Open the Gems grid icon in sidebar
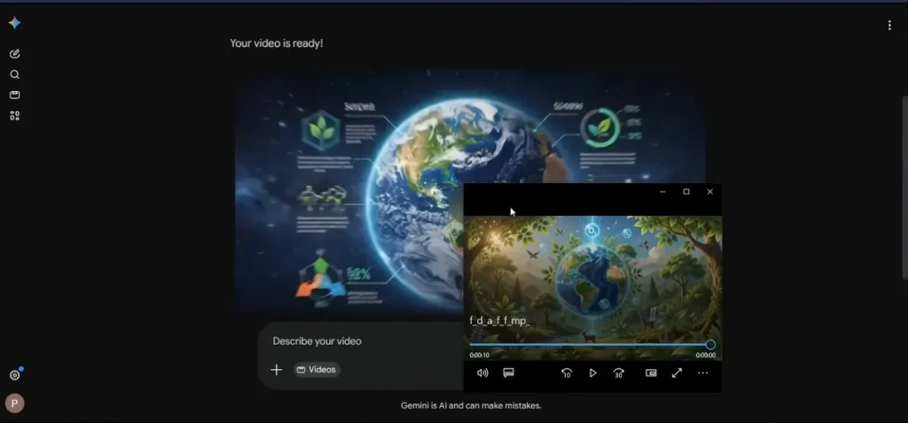Screen dimensions: 908x423 click(x=14, y=116)
